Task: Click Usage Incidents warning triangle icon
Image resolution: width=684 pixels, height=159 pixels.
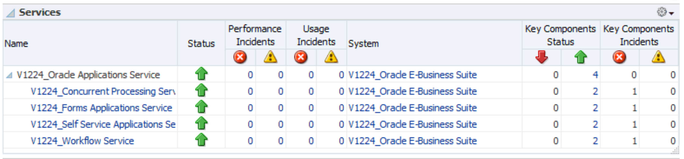Action: click(x=331, y=57)
